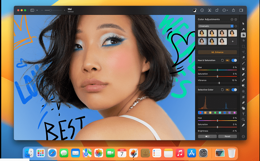This screenshot has width=260, height=161.
Task: Click zoom out minus in title bar
Action: point(42,10)
